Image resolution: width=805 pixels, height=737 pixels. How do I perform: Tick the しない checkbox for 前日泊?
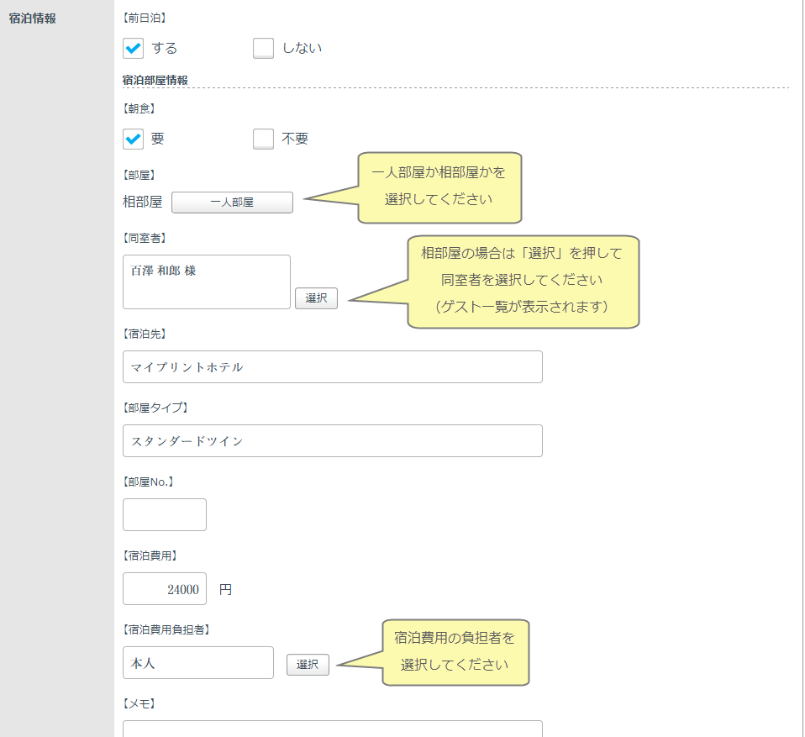point(264,49)
